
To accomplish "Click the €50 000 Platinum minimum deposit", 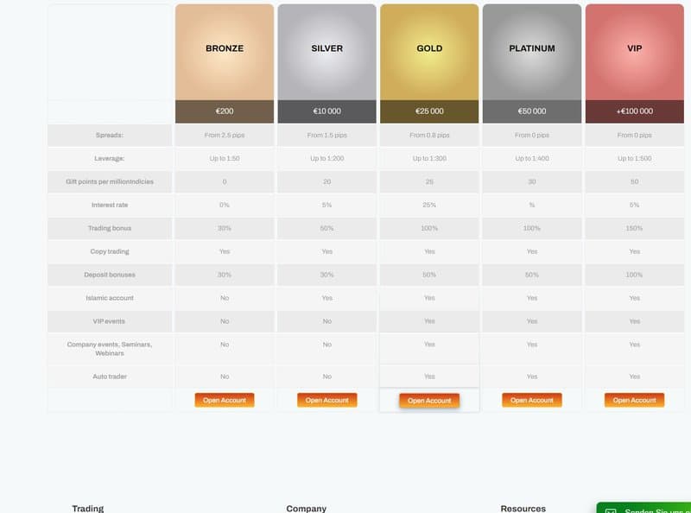I will (x=532, y=111).
